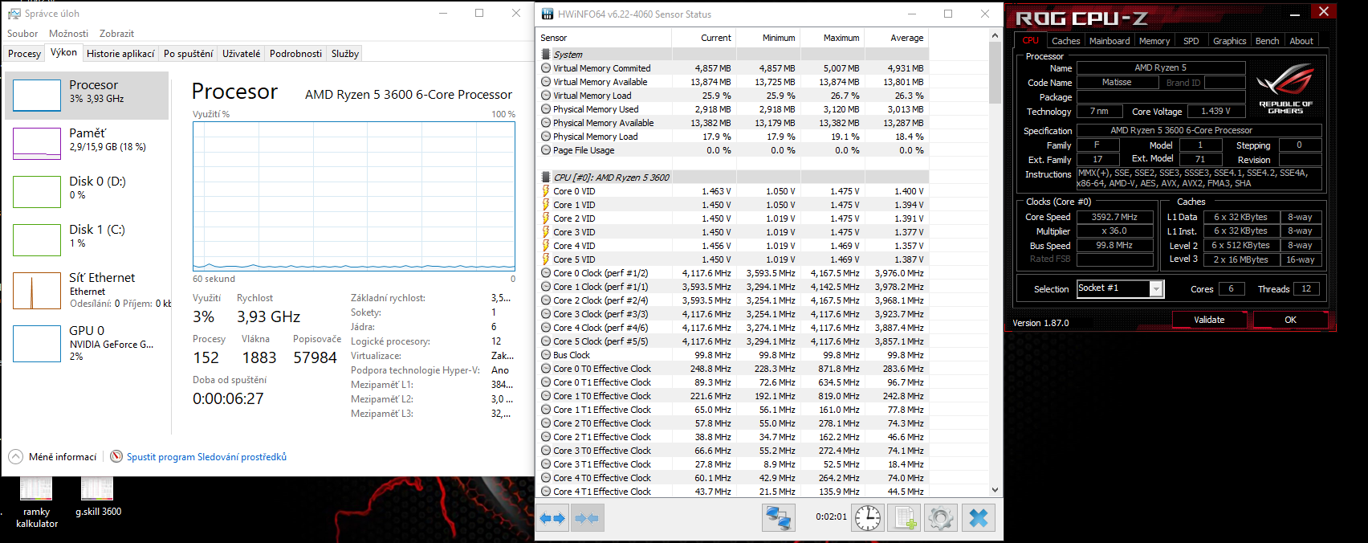Close sensors with blue X icon

coord(979,517)
